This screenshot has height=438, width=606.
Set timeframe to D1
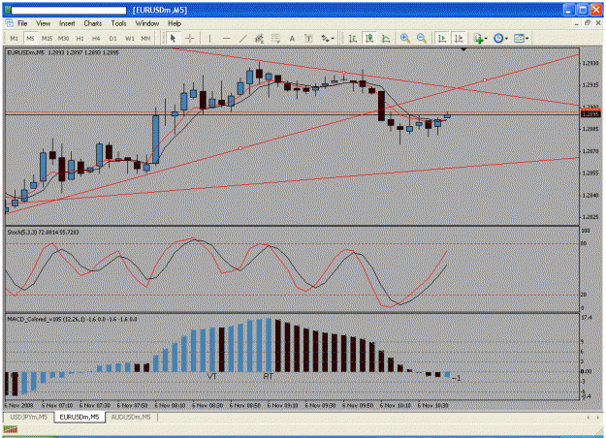click(112, 38)
